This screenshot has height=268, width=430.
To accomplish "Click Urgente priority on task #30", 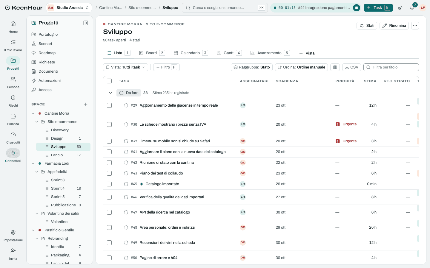I will coord(346,124).
